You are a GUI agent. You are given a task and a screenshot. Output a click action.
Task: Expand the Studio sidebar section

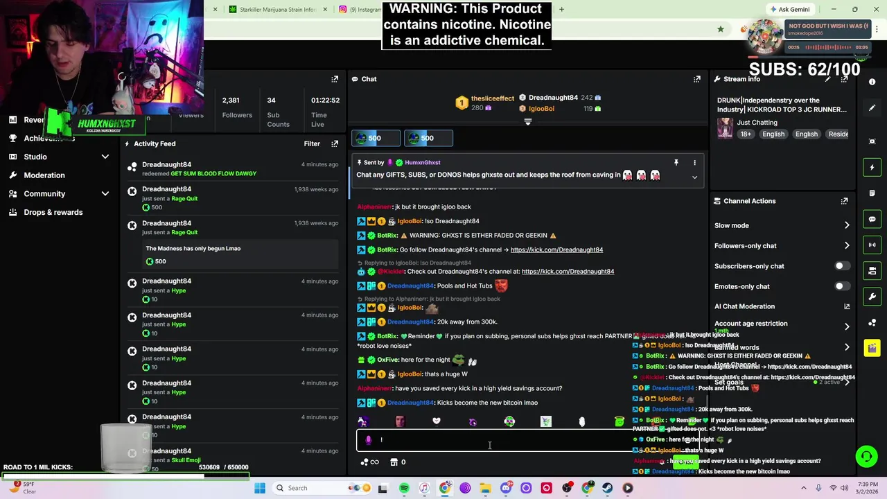click(105, 157)
